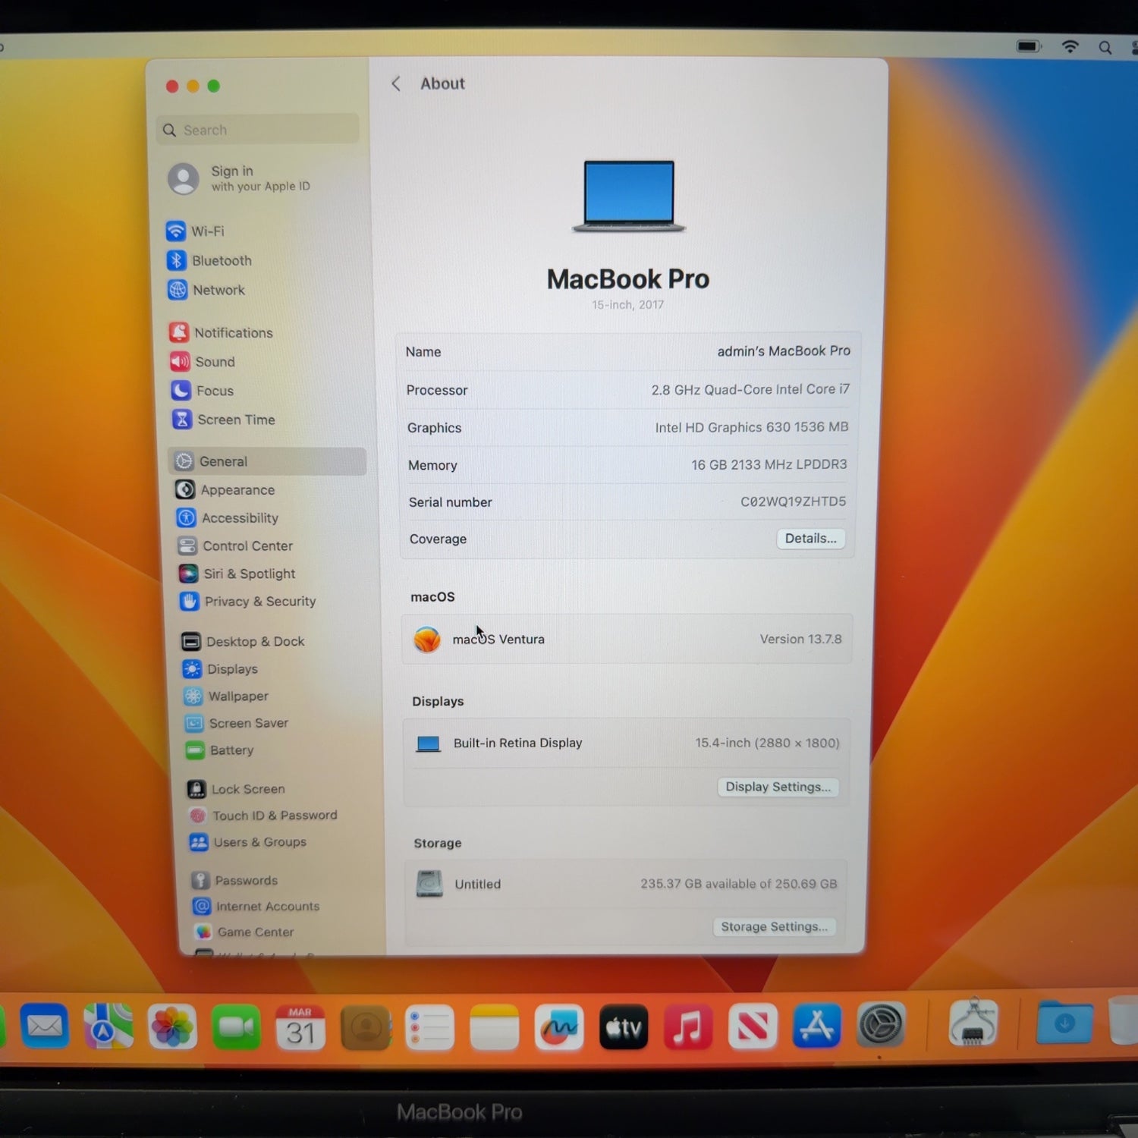Click the Storage Settings button
This screenshot has height=1138, width=1138.
(773, 926)
